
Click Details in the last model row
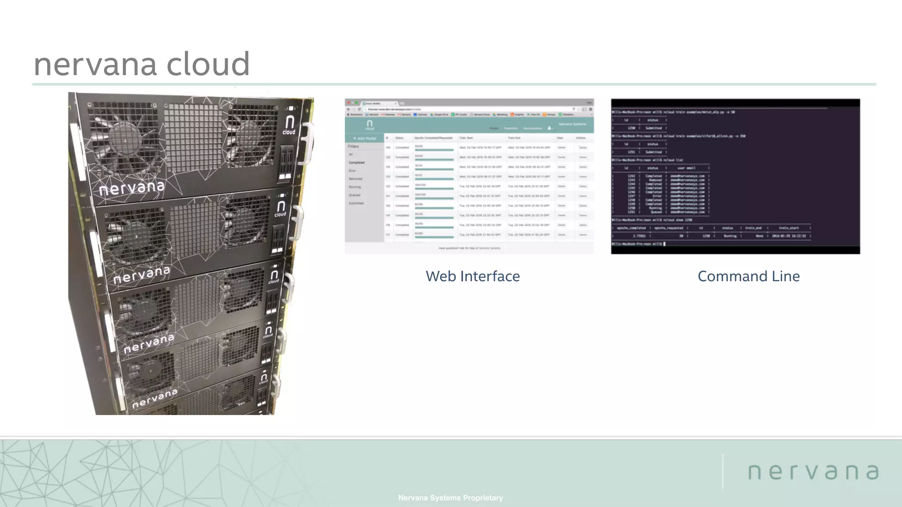click(x=562, y=235)
